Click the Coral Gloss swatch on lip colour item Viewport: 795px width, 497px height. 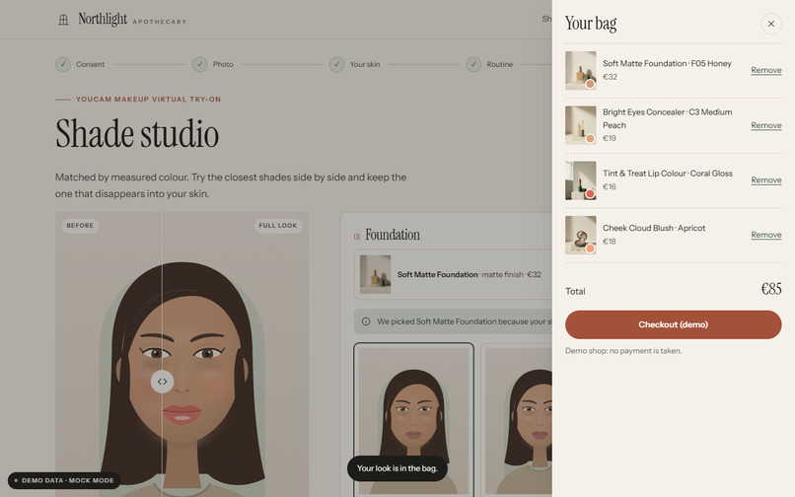[590, 194]
